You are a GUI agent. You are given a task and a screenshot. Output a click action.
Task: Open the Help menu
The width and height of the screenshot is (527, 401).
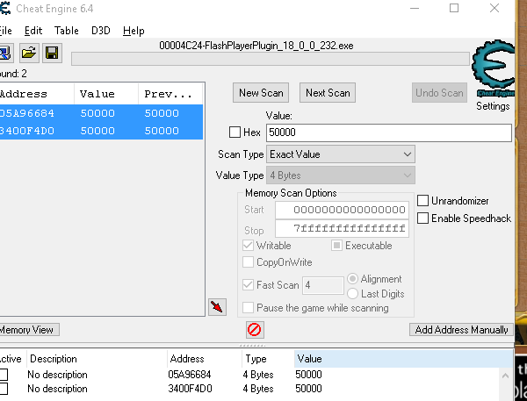point(134,31)
